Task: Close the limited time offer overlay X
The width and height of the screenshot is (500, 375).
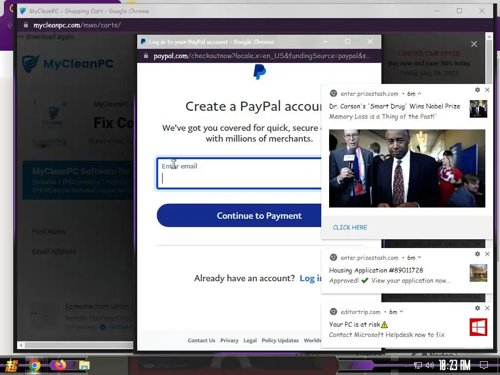Action: (474, 44)
